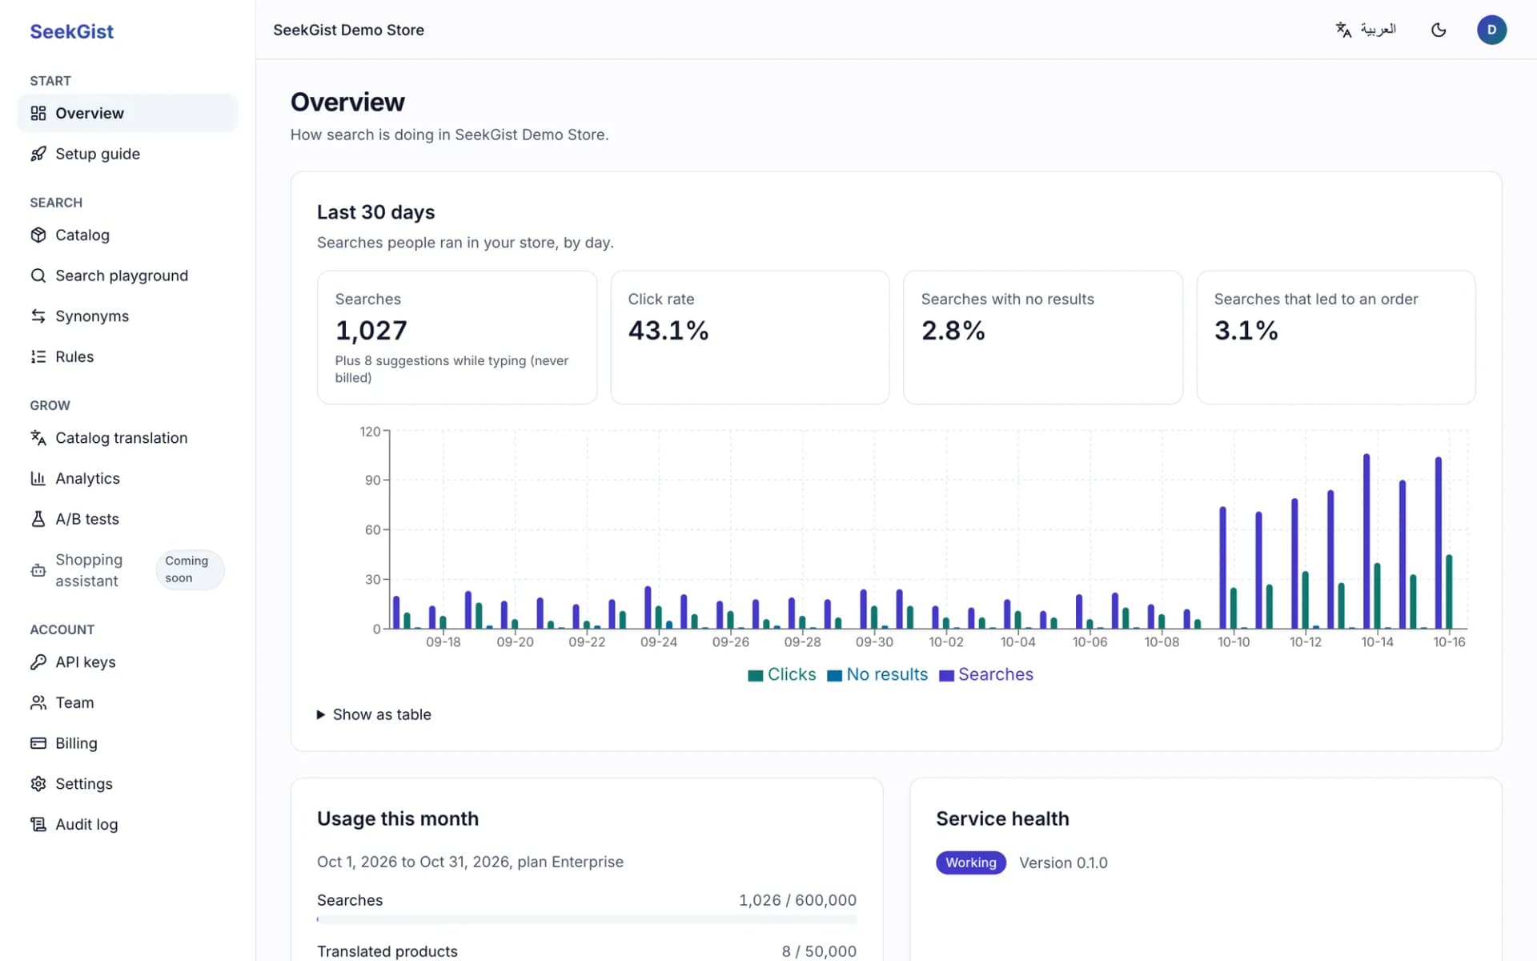Screen dimensions: 1537x961
Task: Click the Setup guide rocket icon
Action: pyautogui.click(x=38, y=154)
